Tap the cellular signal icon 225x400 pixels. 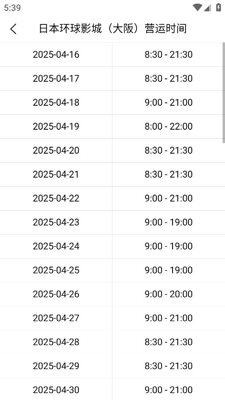click(208, 8)
